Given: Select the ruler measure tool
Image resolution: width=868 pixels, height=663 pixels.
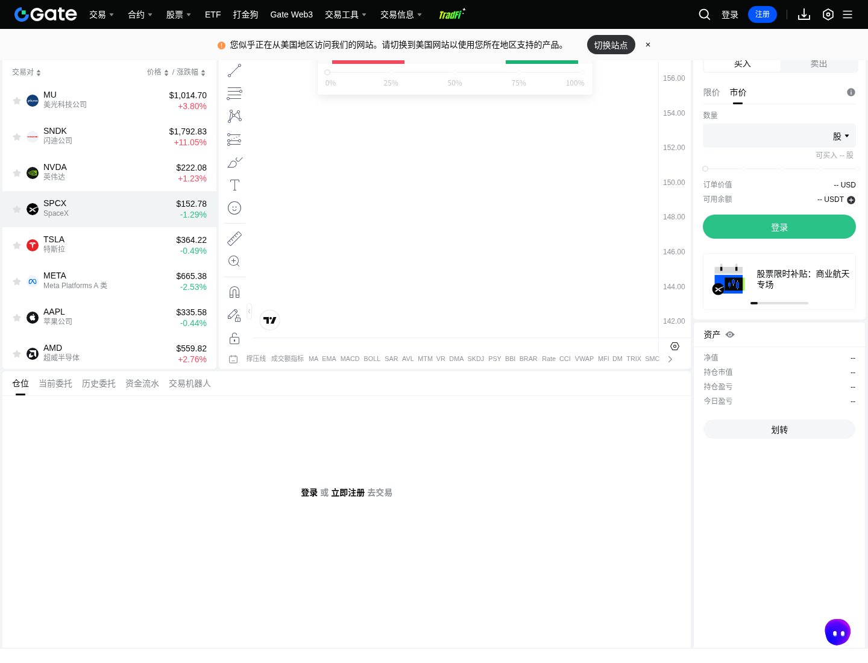Looking at the screenshot, I should click(234, 238).
